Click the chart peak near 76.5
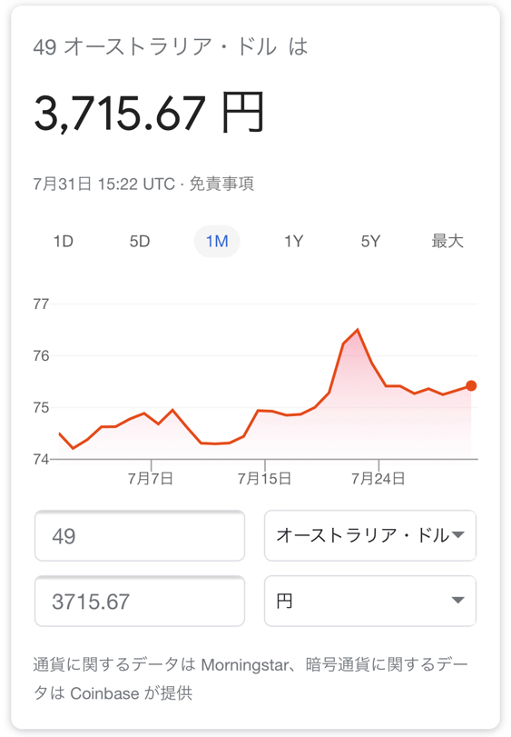 click(x=358, y=330)
